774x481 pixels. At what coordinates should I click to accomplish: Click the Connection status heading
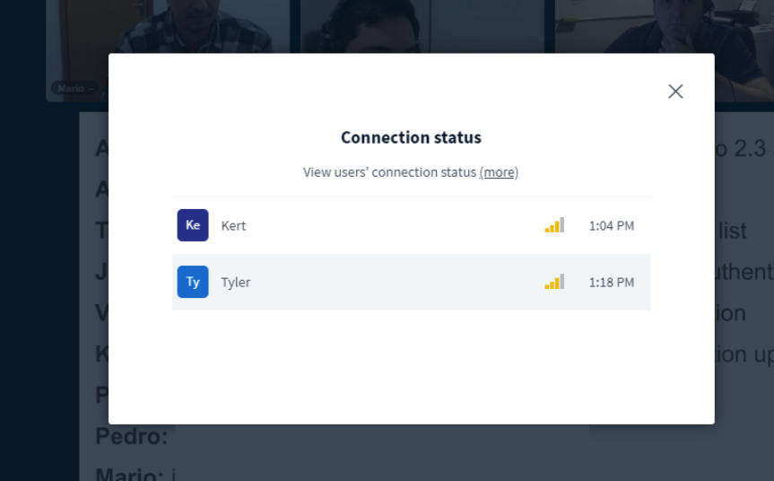tap(411, 138)
